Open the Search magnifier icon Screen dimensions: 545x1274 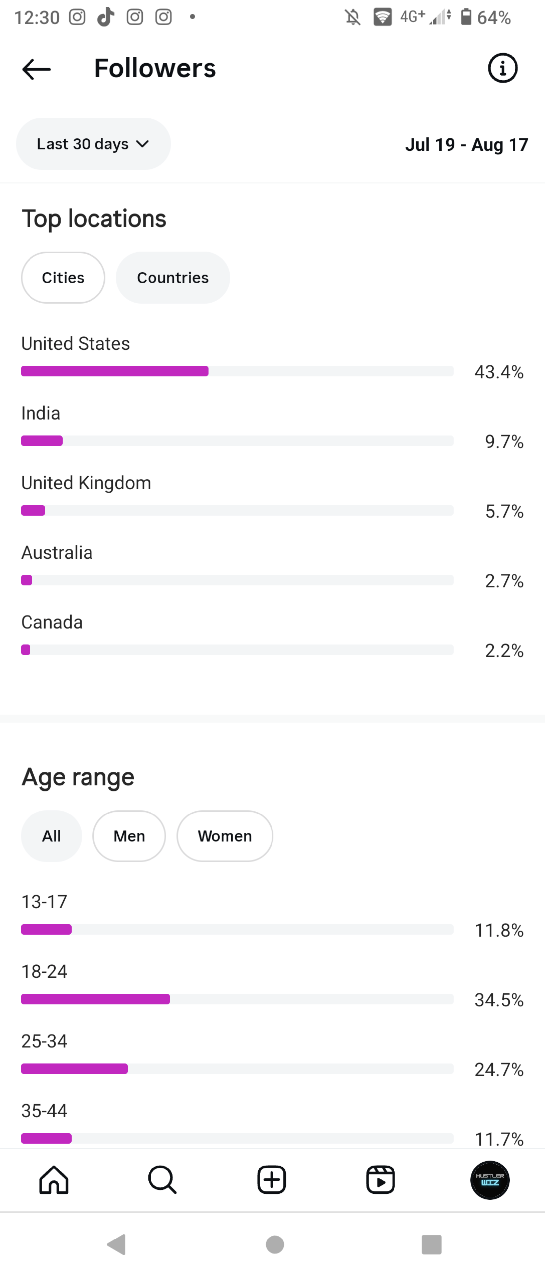[162, 1179]
